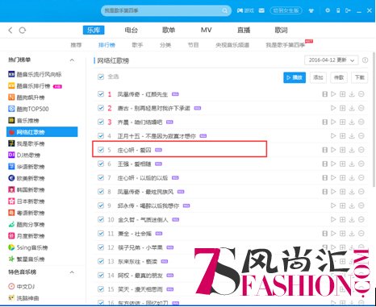Add 庄心妍 - 以后的以后 with its plus icon
Viewport: 376px width, 307px height.
tap(342, 177)
